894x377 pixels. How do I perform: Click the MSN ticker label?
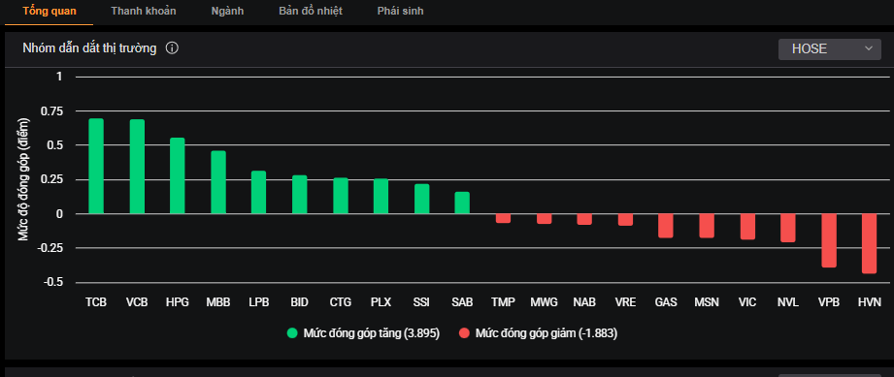(707, 302)
